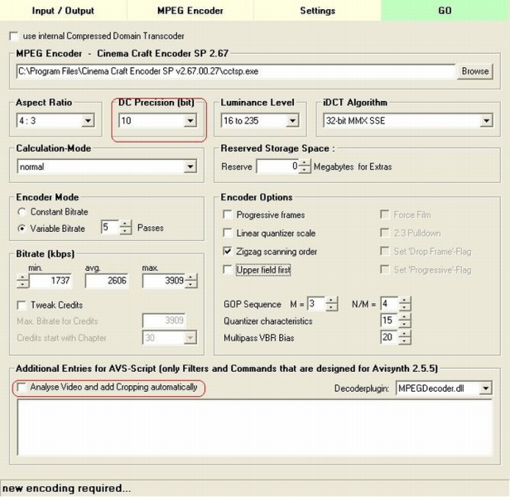
Task: Decrease GOP Sequence M value
Action: (331, 307)
